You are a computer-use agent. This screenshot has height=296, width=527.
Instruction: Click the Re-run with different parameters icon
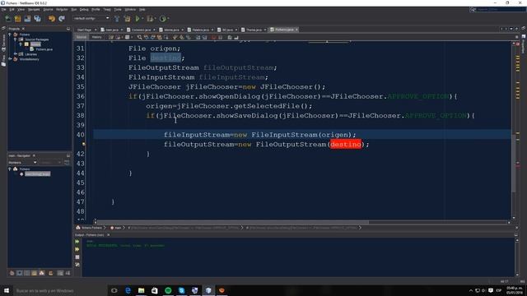pos(77,249)
